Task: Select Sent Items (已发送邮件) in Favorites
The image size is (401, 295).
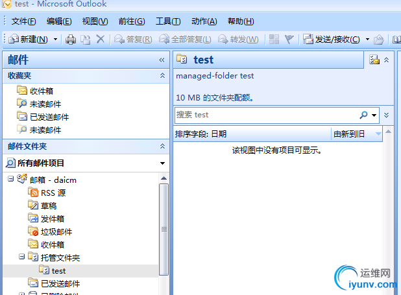Action: (x=43, y=117)
